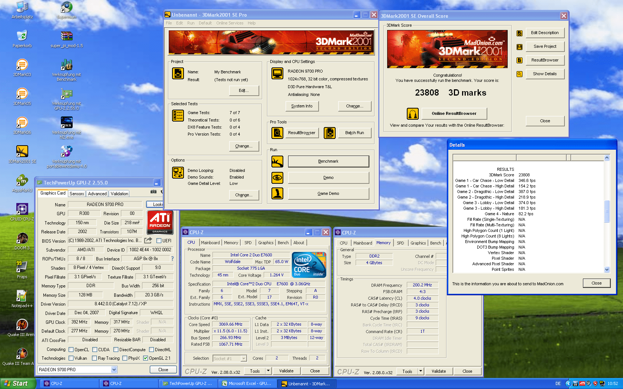Viewport: 623px width, 389px height.
Task: Expand the Tools arrow in CPU-Z CPU window
Action: (x=268, y=371)
